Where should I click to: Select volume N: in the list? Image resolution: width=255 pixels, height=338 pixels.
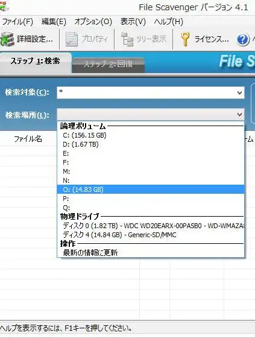point(151,180)
